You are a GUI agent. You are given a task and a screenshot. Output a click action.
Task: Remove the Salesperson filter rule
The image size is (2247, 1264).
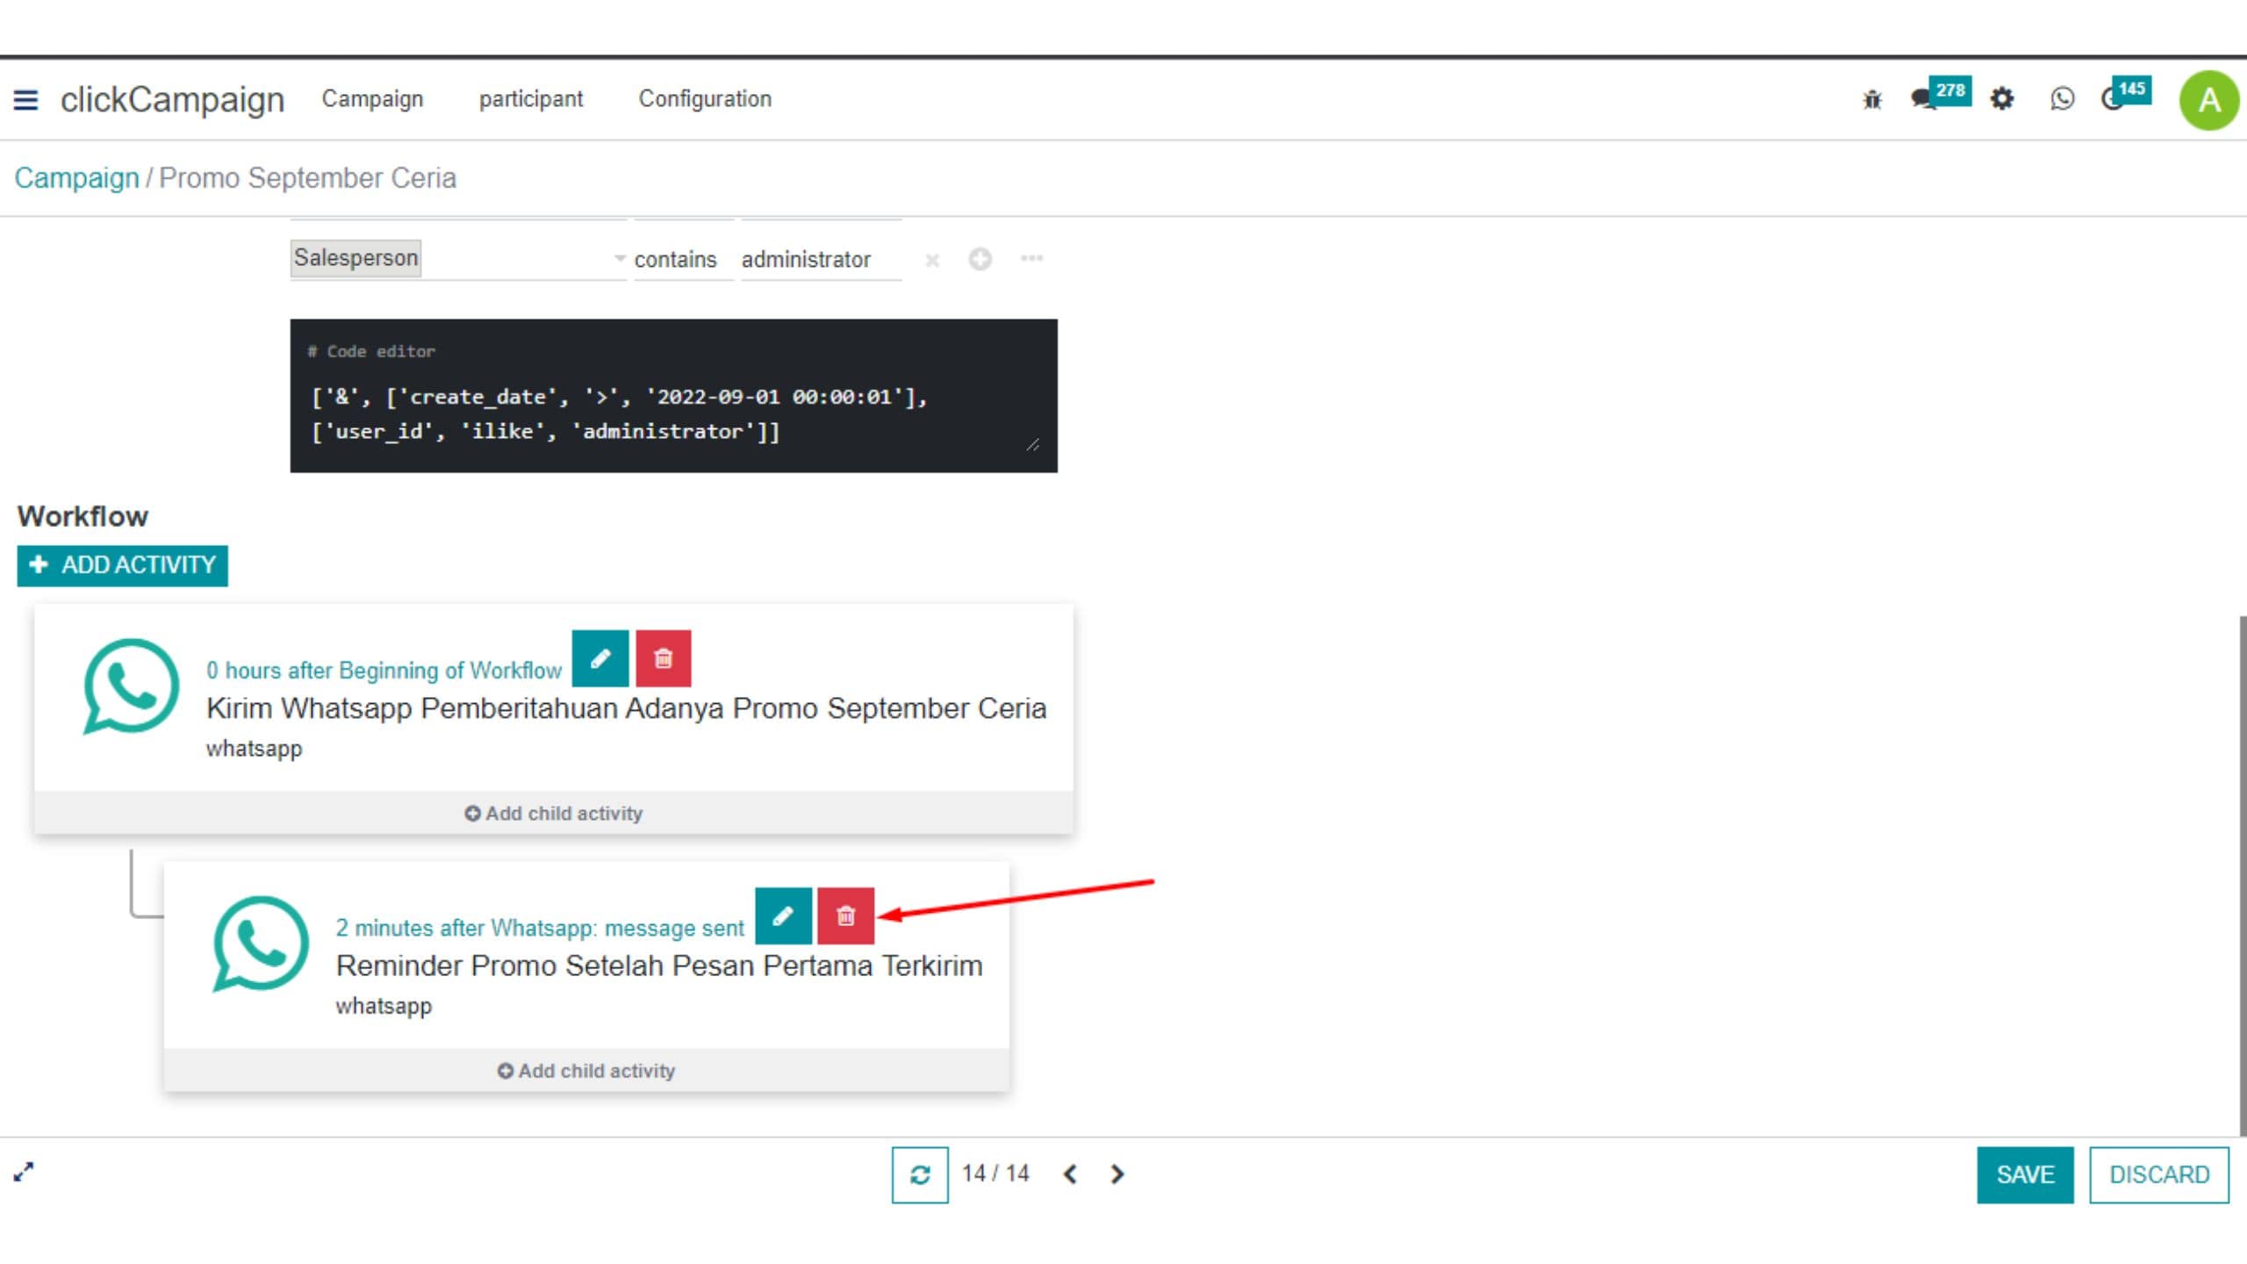tap(932, 260)
